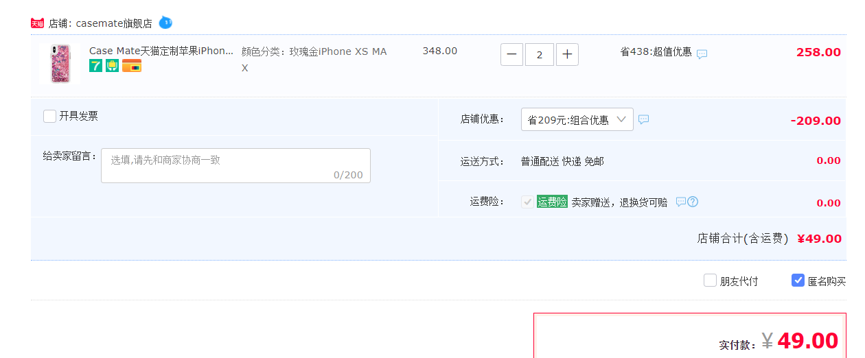Viewport: 865px width, 358px height.
Task: Click the shipping fee 0.00 in 运送方式 row
Action: coord(829,160)
